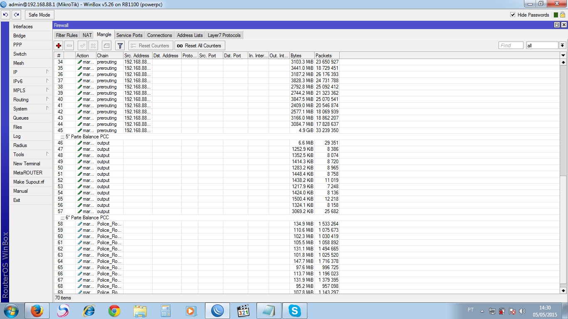Click the Reset All Counters button
568x319 pixels.
point(199,46)
